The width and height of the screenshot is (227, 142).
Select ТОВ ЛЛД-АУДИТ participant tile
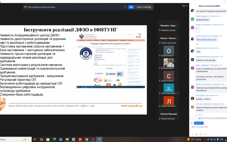tap(169, 89)
